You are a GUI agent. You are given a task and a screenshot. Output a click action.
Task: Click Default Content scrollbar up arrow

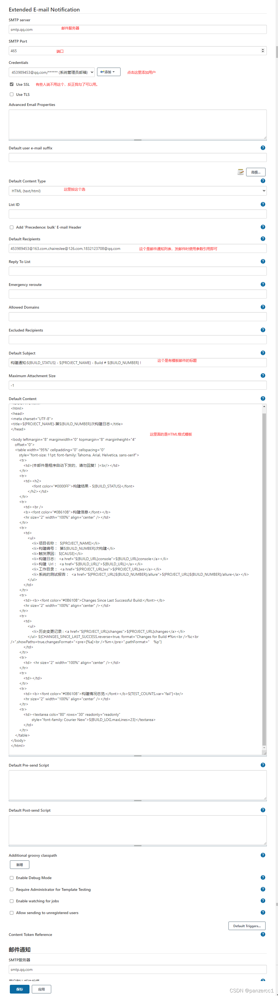point(264,406)
